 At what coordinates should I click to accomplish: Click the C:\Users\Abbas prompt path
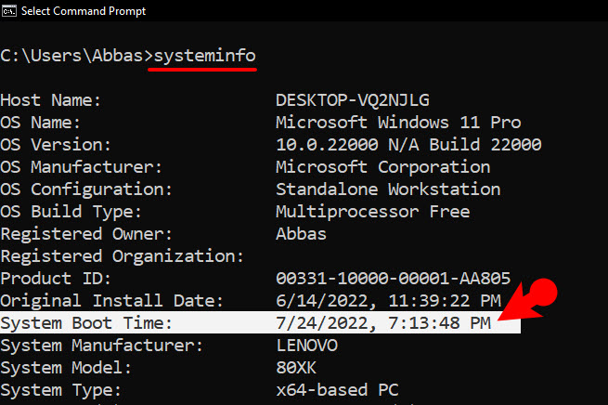point(71,56)
